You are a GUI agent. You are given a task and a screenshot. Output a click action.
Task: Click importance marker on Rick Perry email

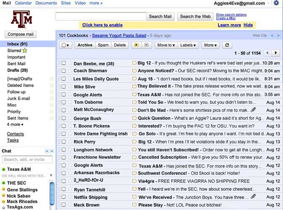[134, 142]
